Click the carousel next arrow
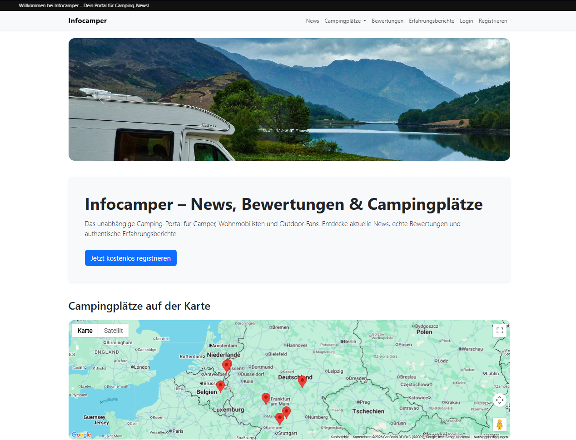This screenshot has height=440, width=576. [x=477, y=99]
